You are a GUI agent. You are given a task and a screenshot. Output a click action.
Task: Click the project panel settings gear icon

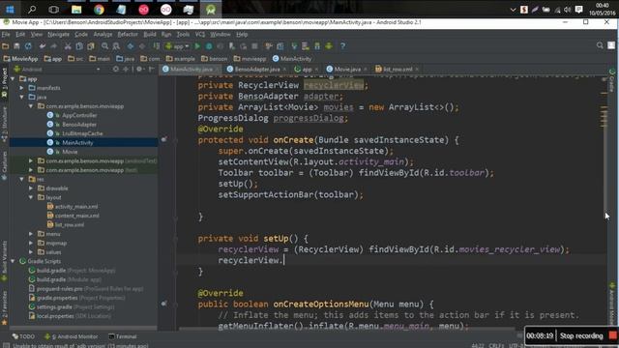139,69
